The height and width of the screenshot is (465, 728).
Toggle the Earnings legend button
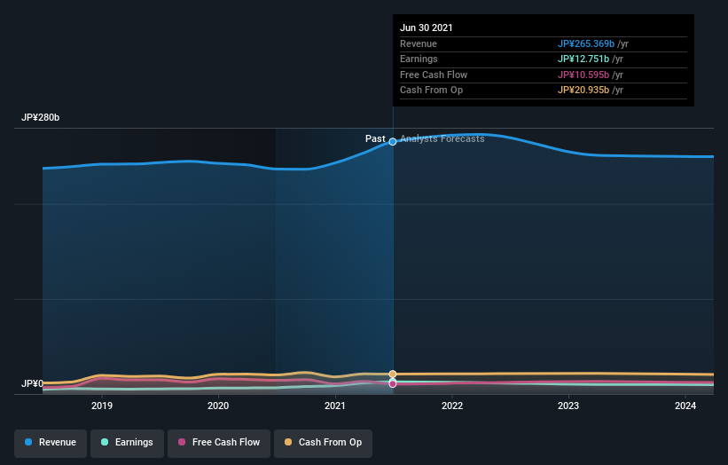tap(127, 443)
